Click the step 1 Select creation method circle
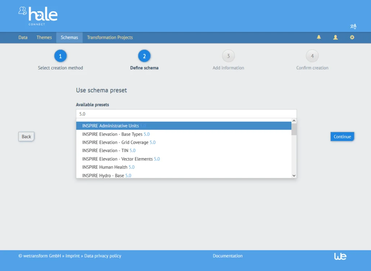Screen dimensions: 371x271 (x=60, y=56)
